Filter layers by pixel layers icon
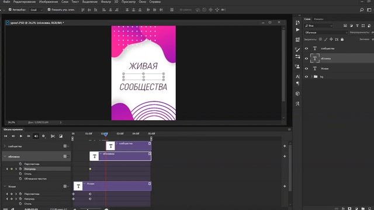374x210 pixels. [345, 26]
